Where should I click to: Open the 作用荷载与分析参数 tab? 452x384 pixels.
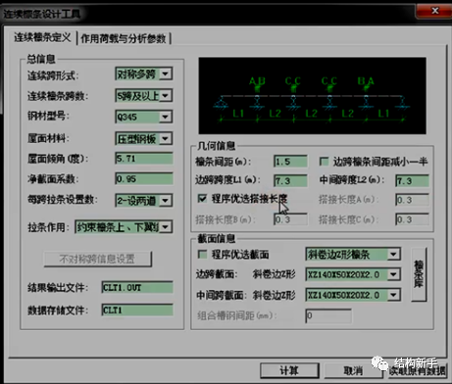pyautogui.click(x=124, y=38)
